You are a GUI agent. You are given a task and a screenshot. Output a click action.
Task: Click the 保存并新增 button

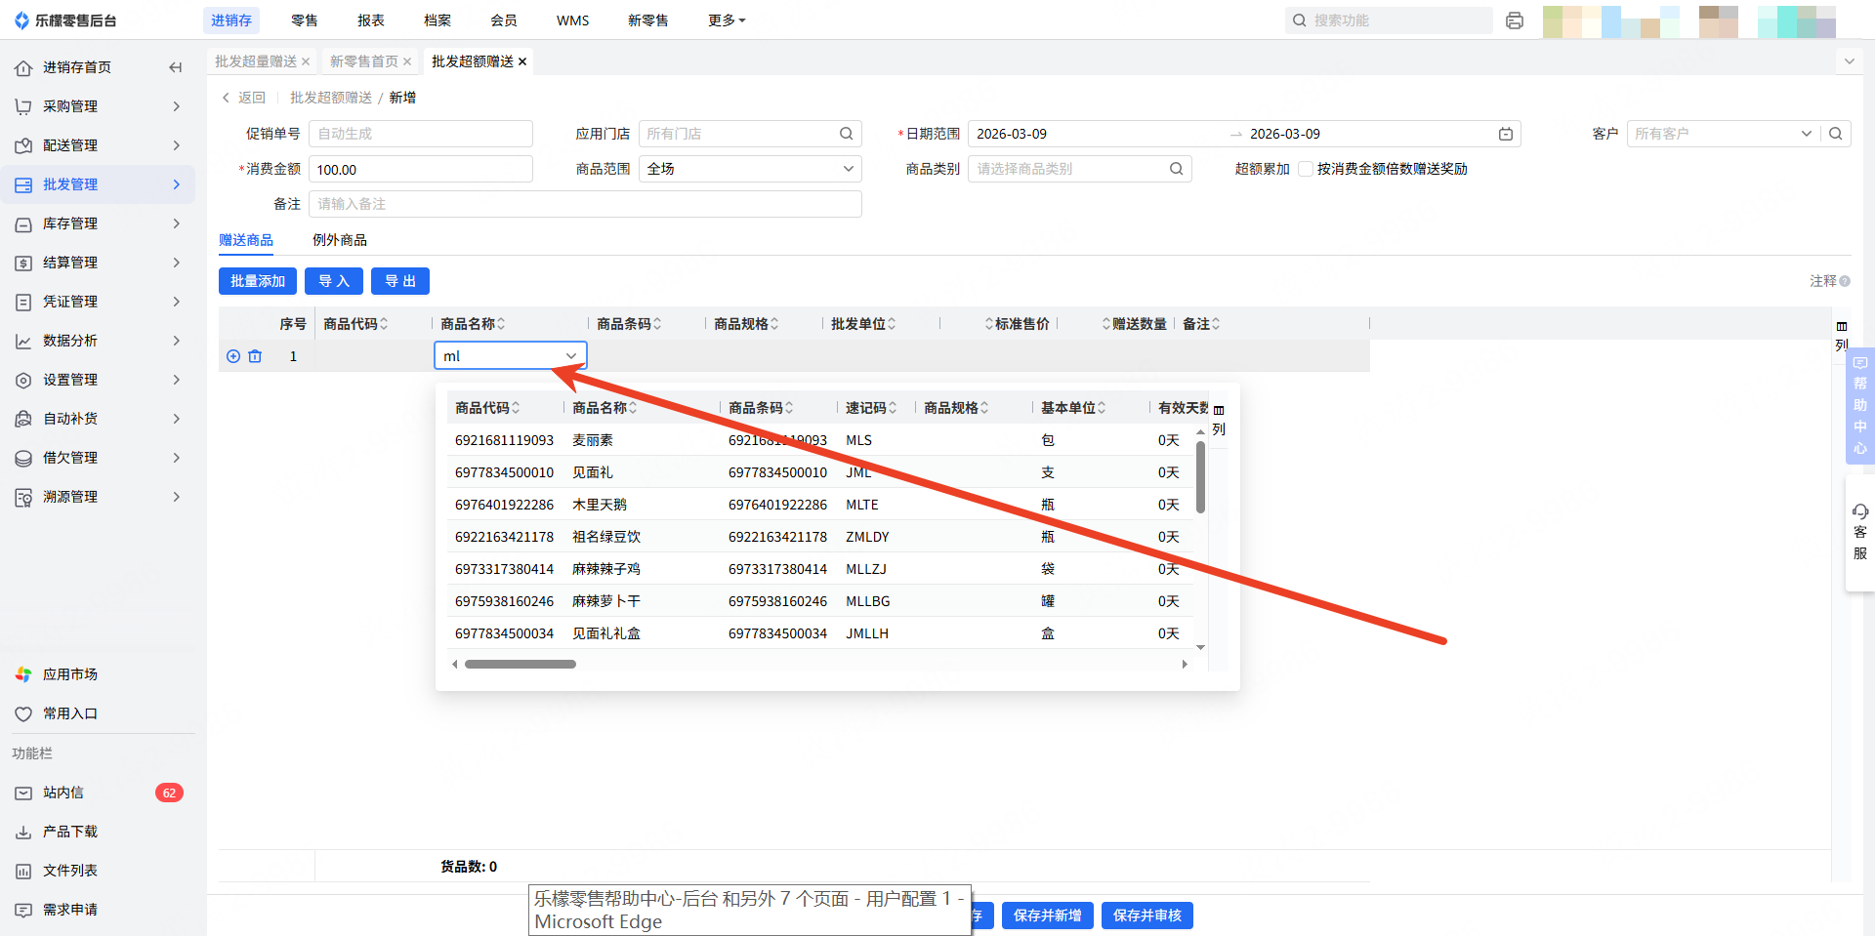click(x=1048, y=916)
